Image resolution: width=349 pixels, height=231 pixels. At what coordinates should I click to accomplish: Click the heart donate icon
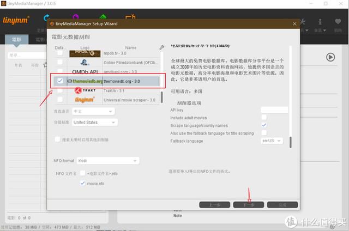338,22
